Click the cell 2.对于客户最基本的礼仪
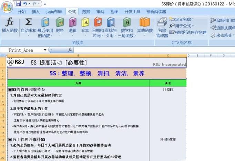Screen dimensions: 235x161 click(x=29, y=108)
